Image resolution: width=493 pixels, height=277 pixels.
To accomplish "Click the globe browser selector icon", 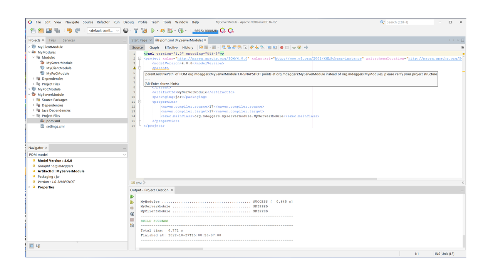I will (x=126, y=30).
